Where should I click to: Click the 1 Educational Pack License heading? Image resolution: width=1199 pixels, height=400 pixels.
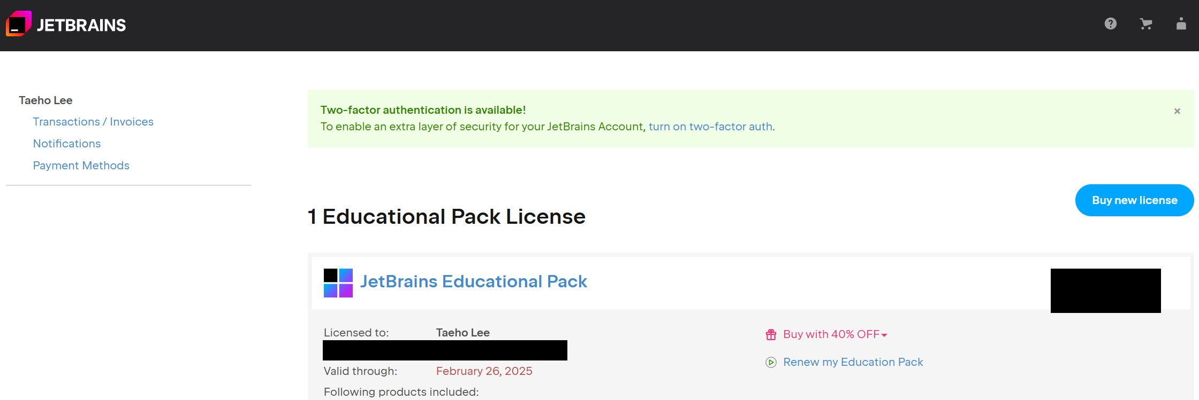(446, 216)
